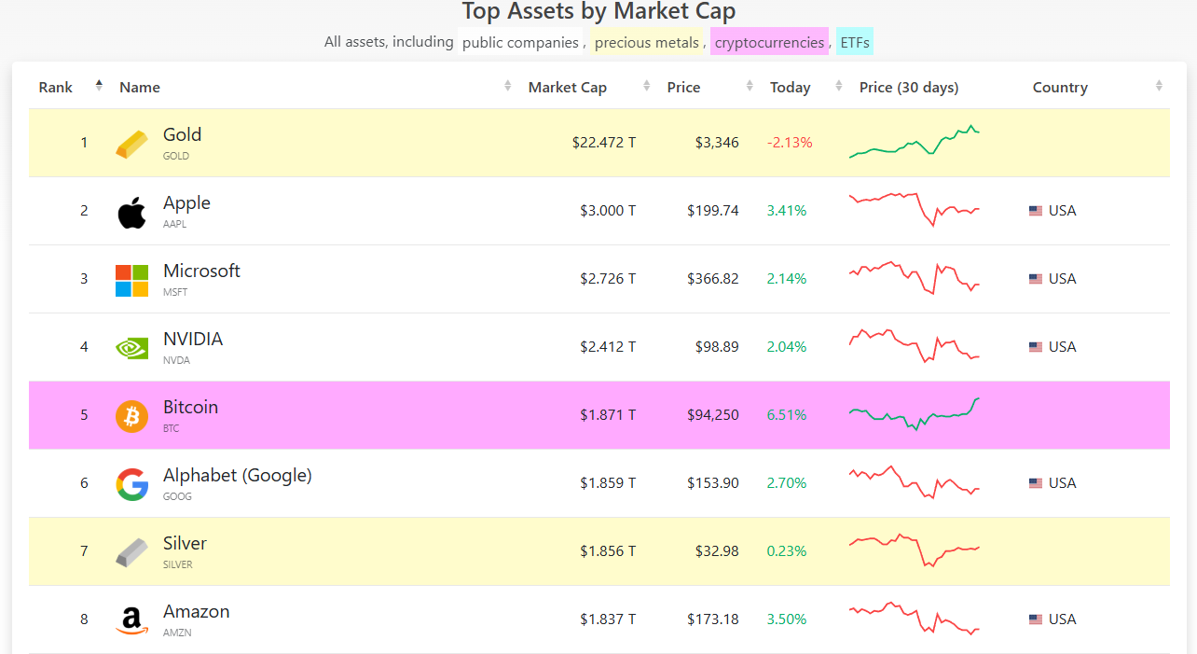Open the Apple asset page

click(186, 203)
